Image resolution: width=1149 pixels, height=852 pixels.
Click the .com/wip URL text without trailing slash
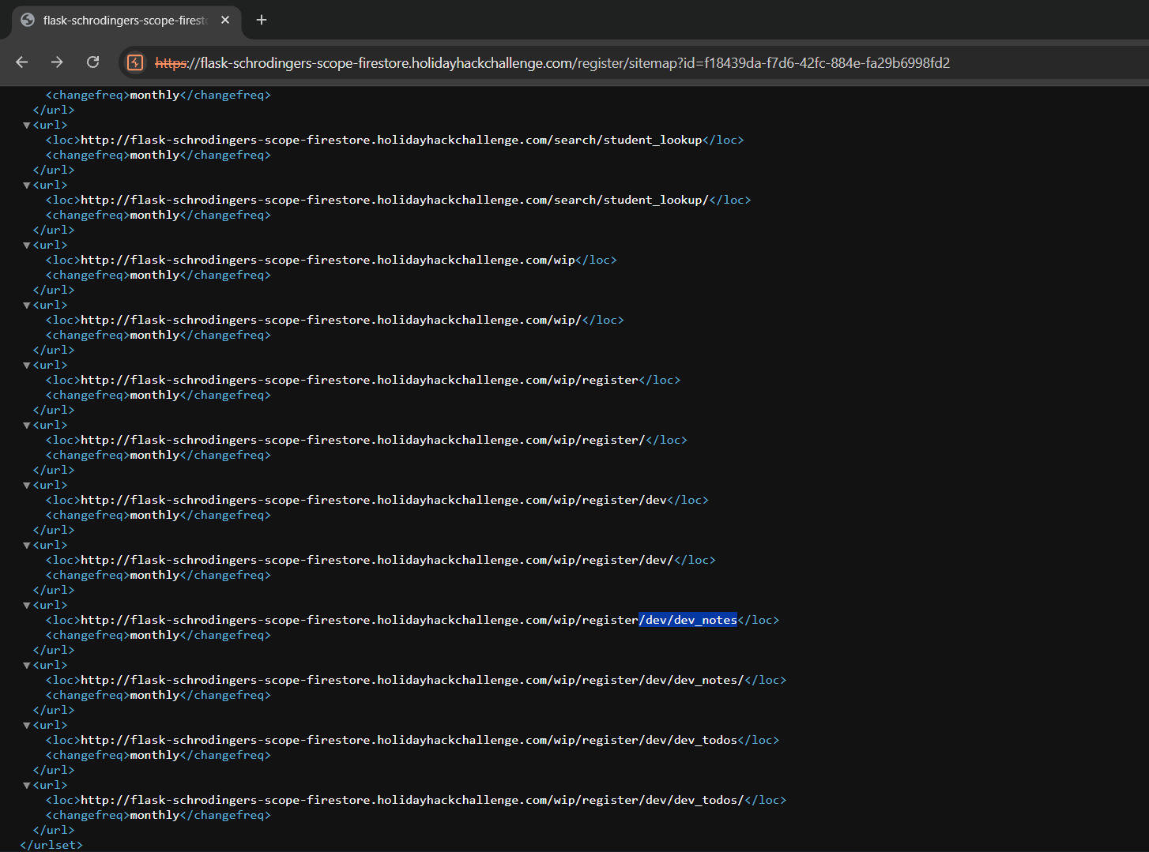click(328, 260)
